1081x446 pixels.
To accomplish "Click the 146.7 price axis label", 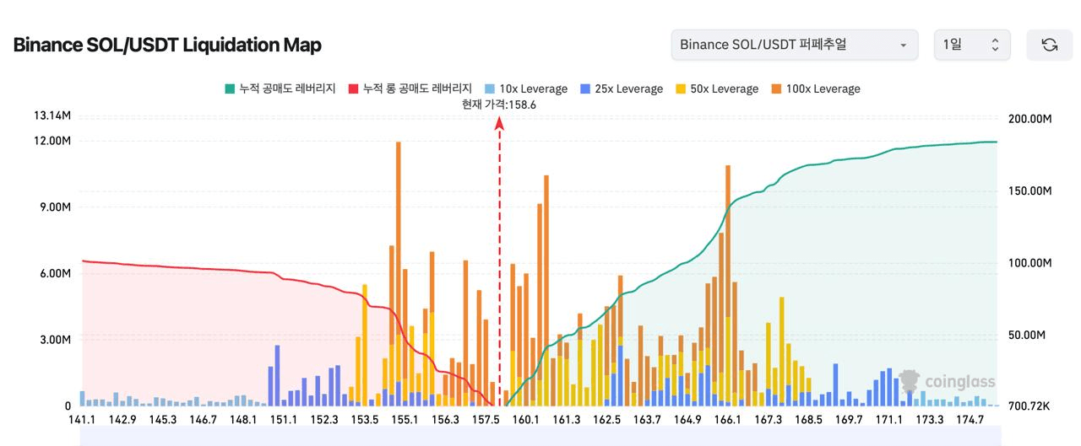I will coord(204,420).
